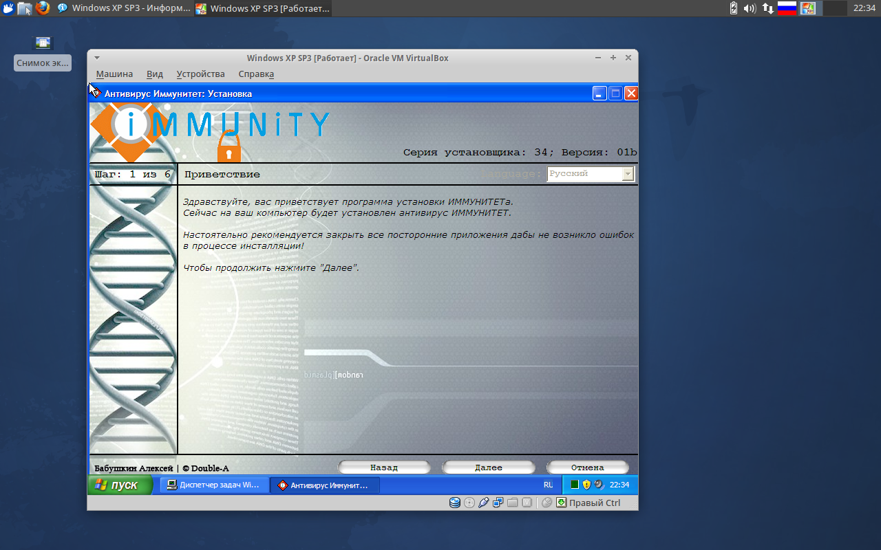Click the Приветствие step heading
The image size is (881, 550).
[x=222, y=175]
